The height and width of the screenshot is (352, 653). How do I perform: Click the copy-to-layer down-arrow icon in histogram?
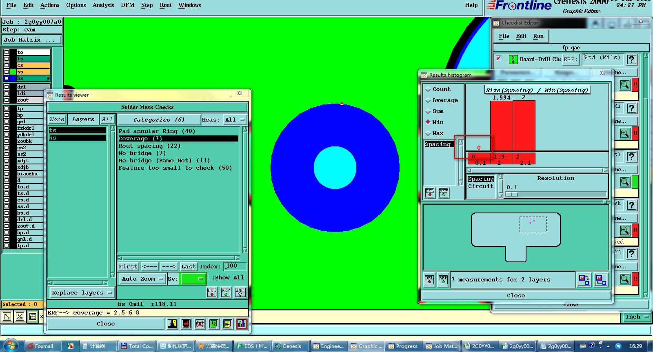pyautogui.click(x=584, y=279)
